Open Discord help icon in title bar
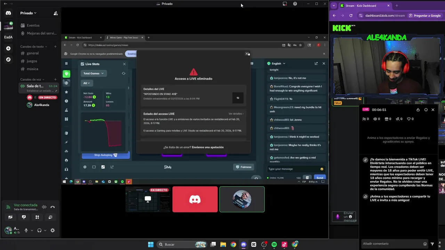 coord(295,4)
